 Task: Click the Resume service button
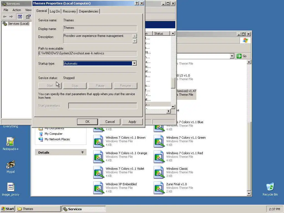click(126, 86)
